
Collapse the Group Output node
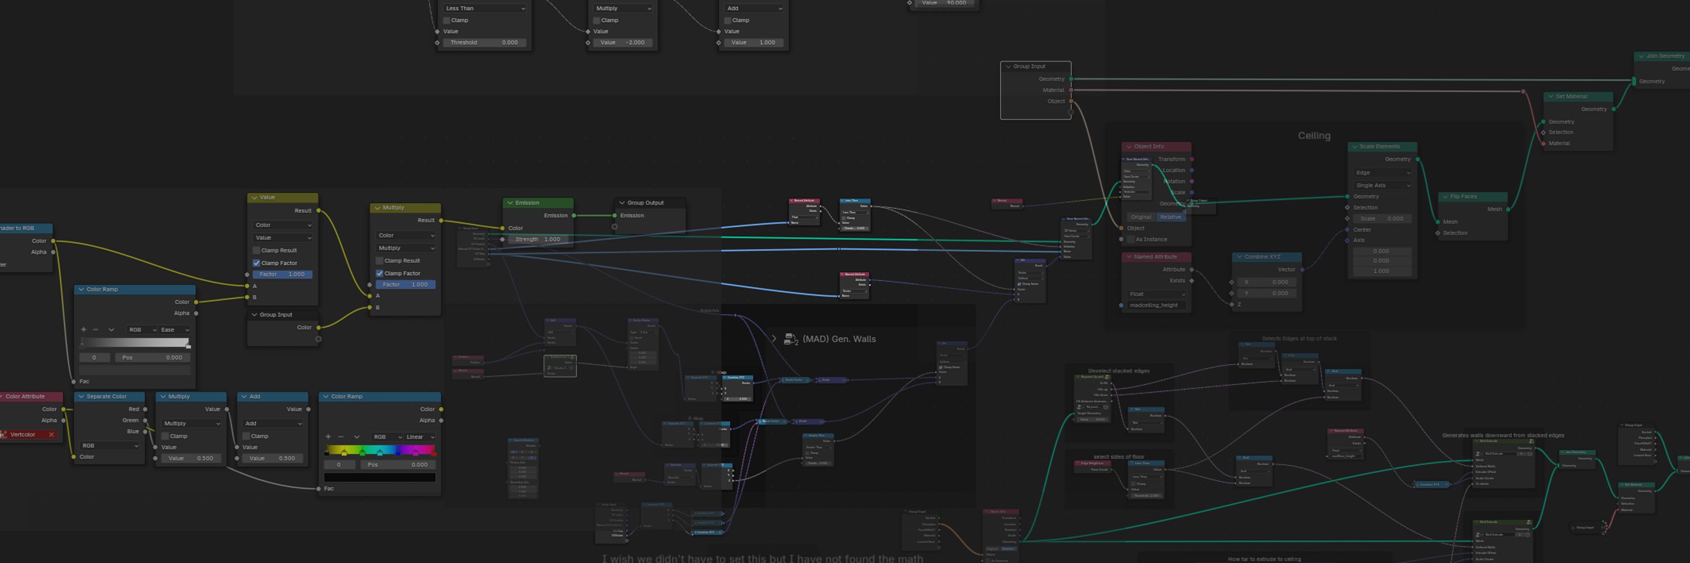pos(622,203)
